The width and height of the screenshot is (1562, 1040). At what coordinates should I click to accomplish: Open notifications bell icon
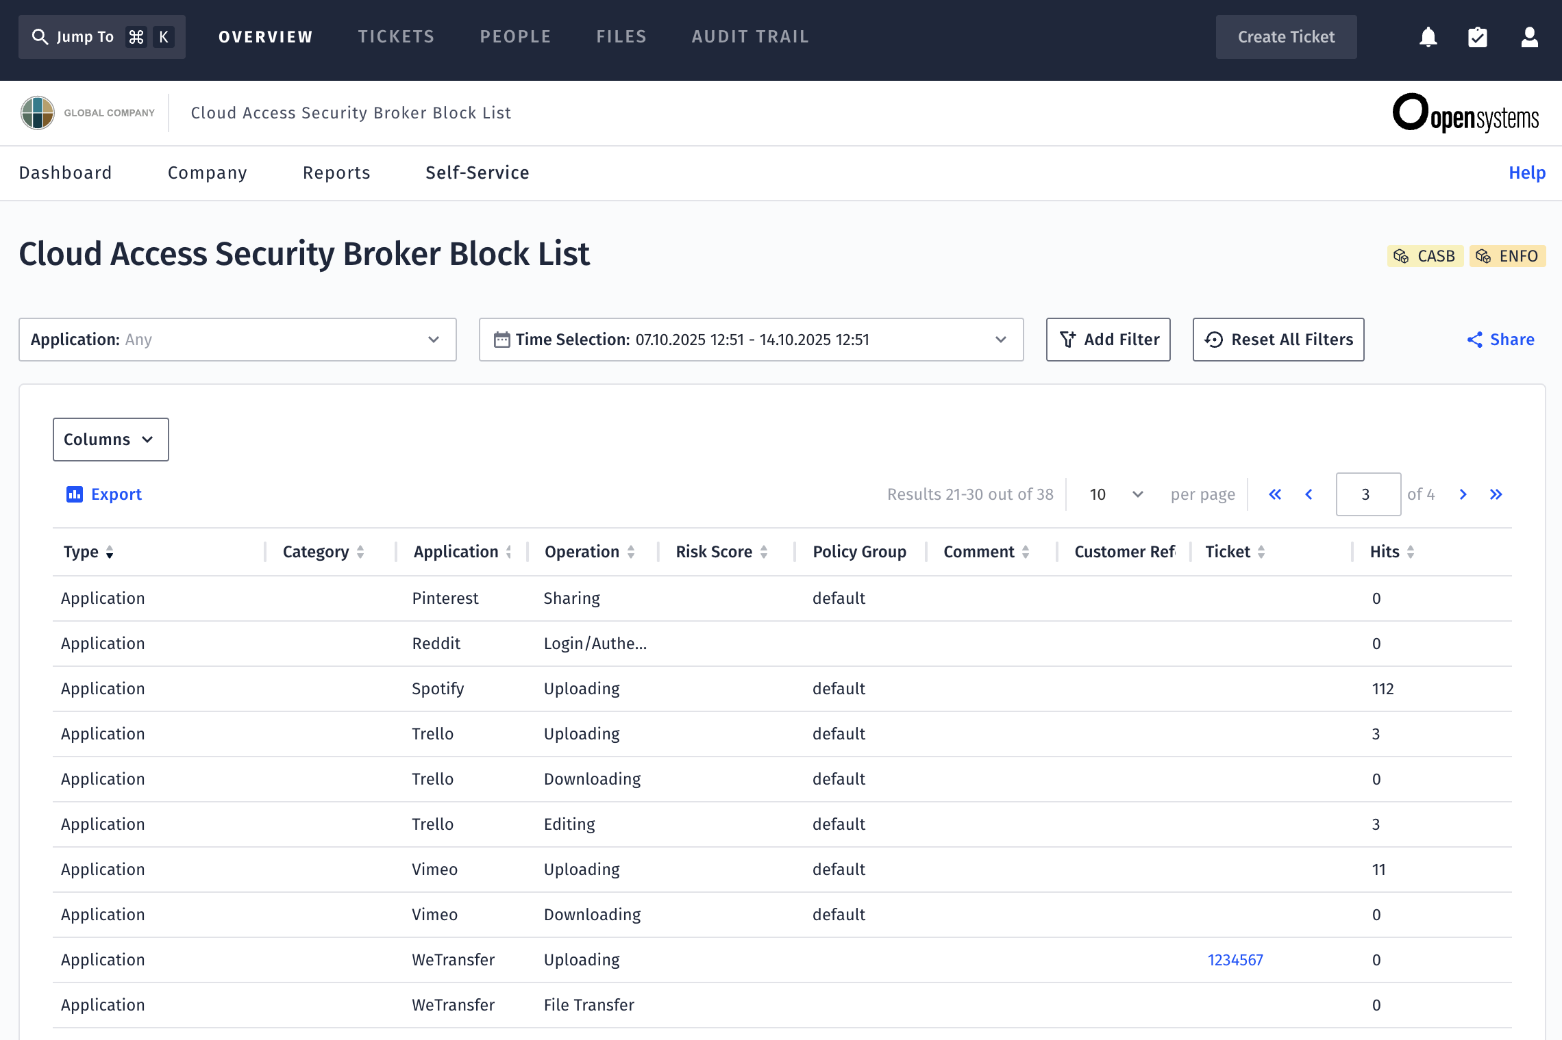point(1428,37)
